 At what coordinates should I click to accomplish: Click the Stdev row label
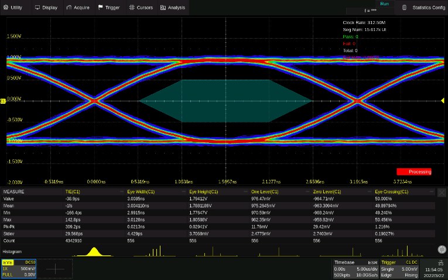pos(9,234)
